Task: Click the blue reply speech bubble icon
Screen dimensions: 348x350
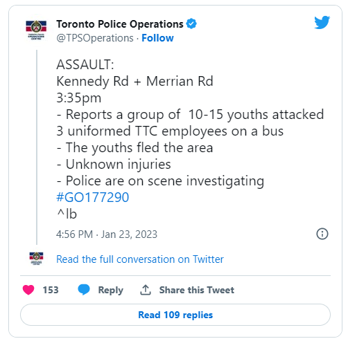Action: tap(84, 290)
